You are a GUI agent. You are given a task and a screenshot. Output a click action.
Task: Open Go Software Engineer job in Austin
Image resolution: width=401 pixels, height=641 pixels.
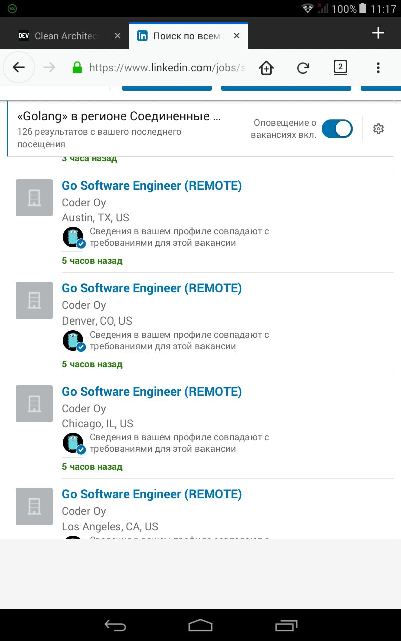coord(151,186)
